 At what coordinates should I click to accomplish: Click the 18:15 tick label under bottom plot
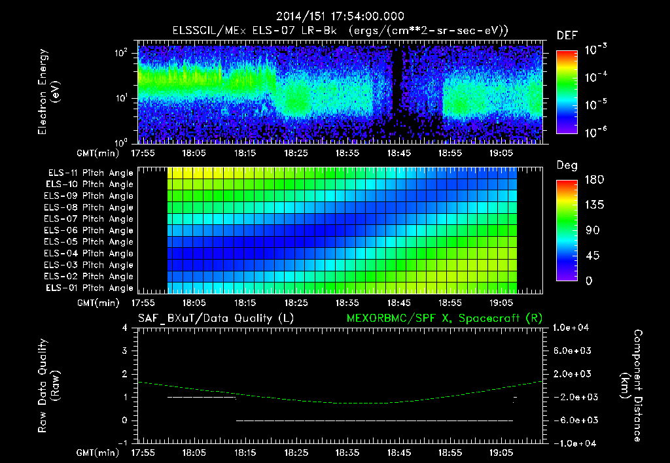point(245,453)
